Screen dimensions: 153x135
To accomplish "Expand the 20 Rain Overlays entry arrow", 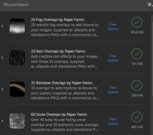I will point(2,58).
